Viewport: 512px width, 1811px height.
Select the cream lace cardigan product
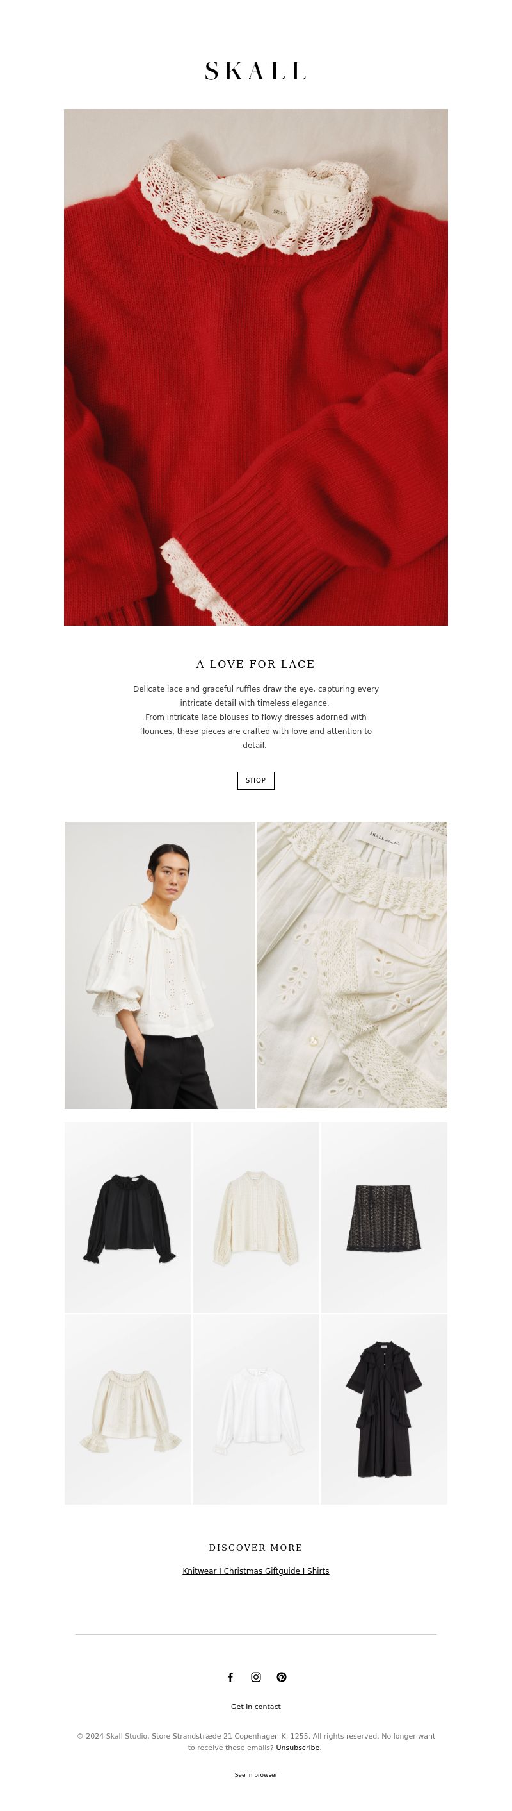pyautogui.click(x=255, y=1217)
